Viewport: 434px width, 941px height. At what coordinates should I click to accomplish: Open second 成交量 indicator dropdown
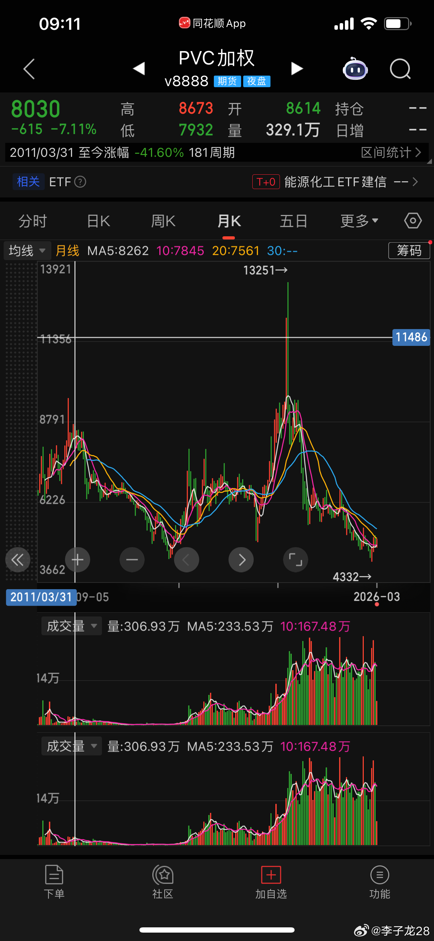tap(72, 746)
